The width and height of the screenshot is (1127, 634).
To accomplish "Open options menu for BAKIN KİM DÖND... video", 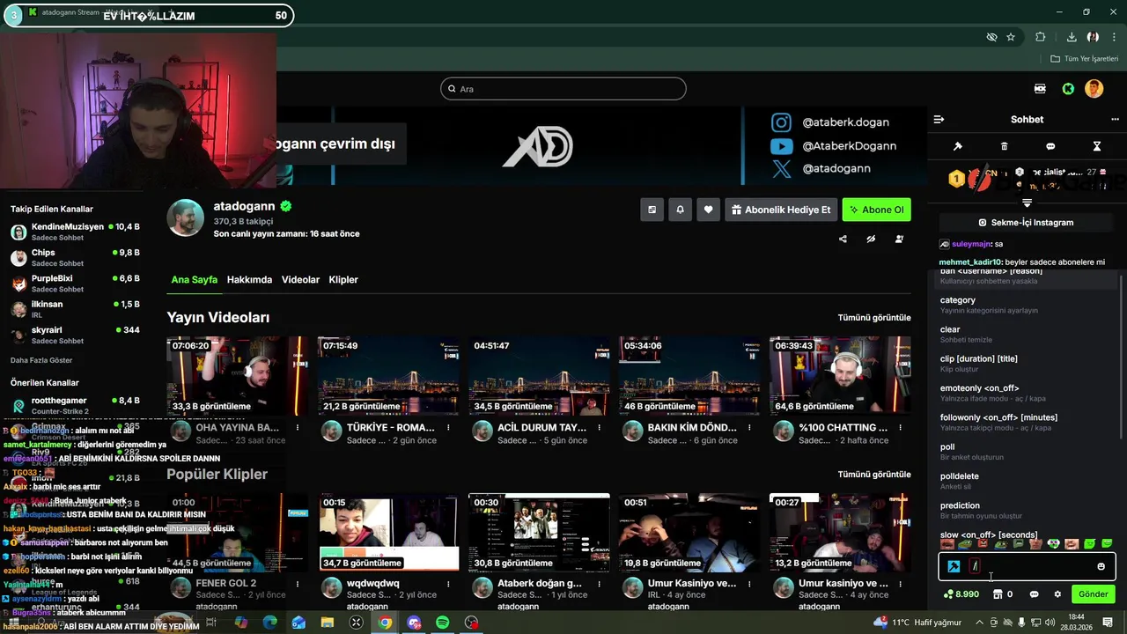I will [x=749, y=428].
